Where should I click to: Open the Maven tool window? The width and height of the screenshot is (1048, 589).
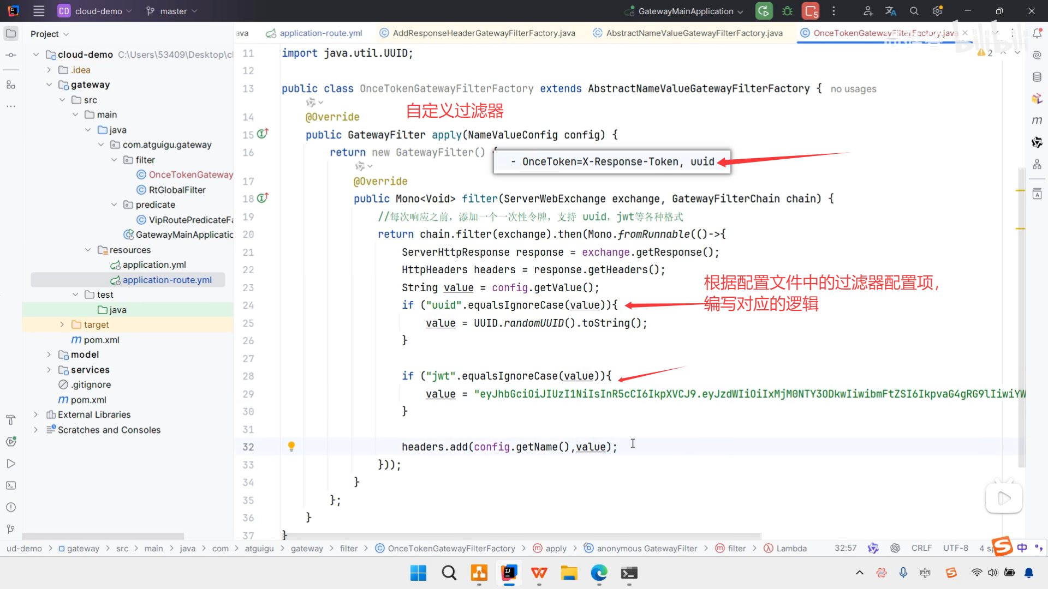point(1037,120)
